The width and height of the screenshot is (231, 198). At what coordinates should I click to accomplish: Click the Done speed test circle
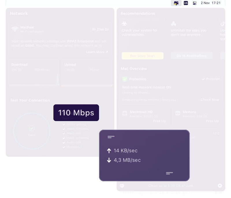32,131
